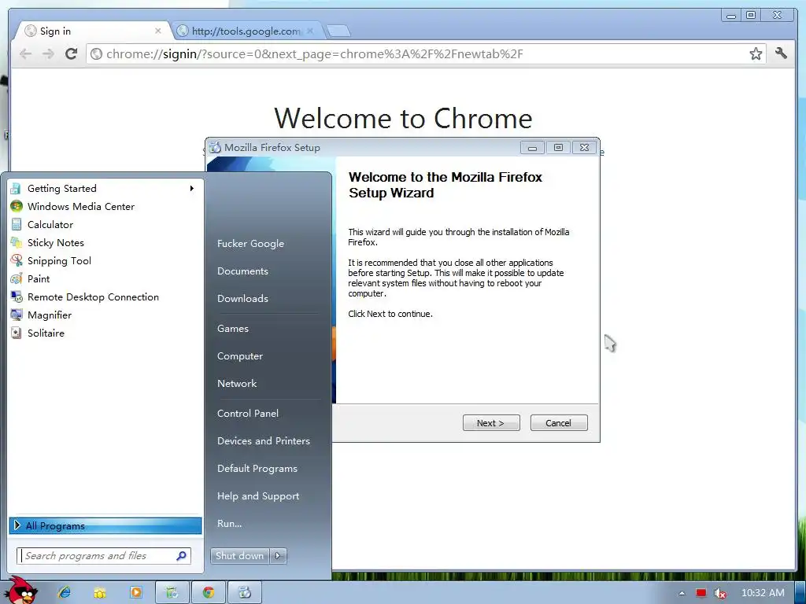Screen dimensions: 806x604
Task: Click the Remote Desktop Connection icon
Action: 17,296
